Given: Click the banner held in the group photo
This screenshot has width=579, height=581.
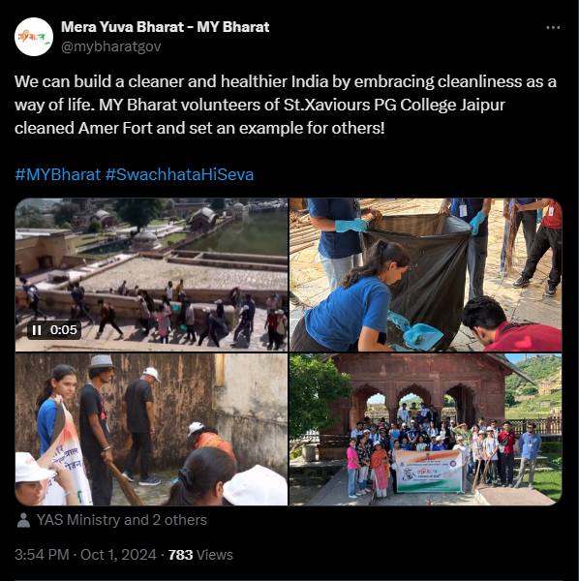Looking at the screenshot, I should point(429,472).
